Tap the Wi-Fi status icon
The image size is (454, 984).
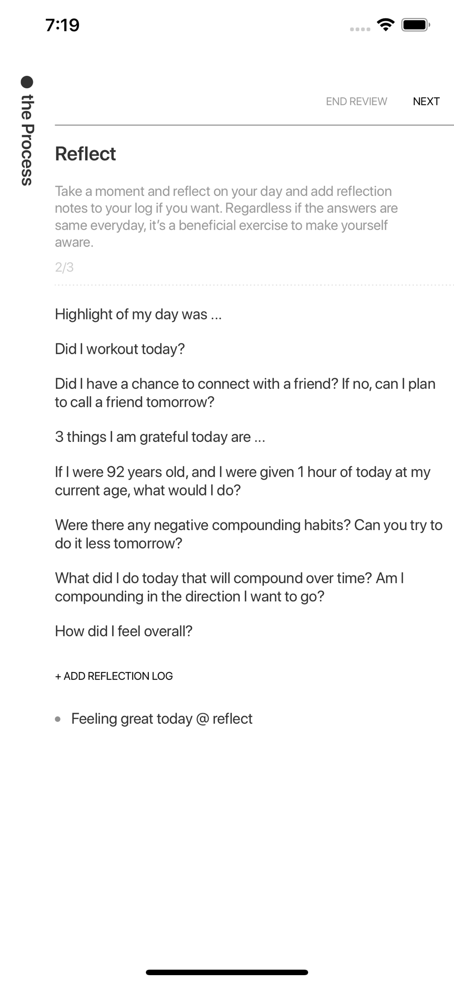[x=386, y=25]
